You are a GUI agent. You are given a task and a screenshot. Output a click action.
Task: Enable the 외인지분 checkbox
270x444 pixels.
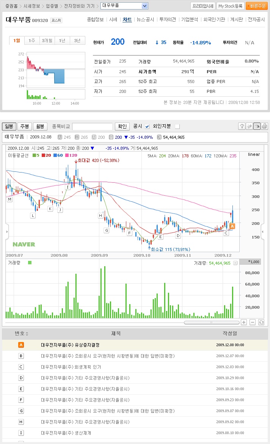(177, 126)
